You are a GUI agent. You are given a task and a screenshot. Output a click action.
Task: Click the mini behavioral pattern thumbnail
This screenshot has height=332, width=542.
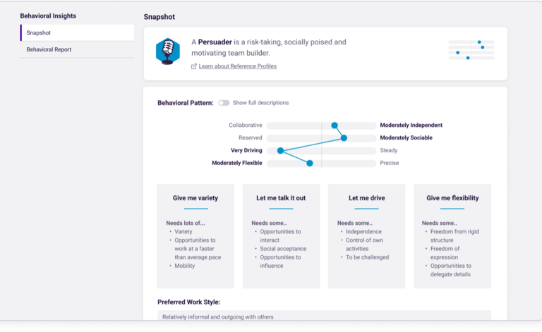471,49
